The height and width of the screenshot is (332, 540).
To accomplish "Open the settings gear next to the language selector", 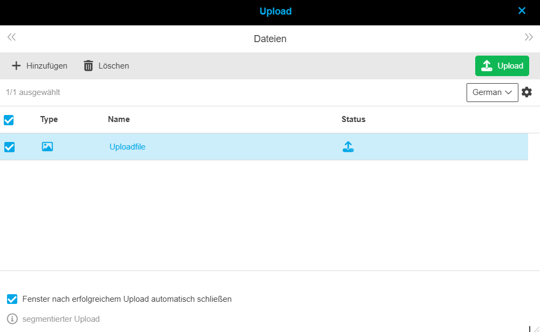I will (526, 92).
